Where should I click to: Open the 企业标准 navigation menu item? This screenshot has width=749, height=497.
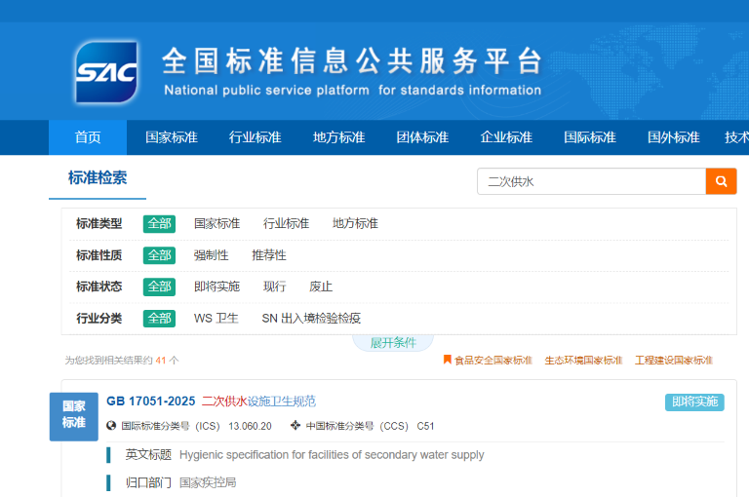tap(506, 137)
